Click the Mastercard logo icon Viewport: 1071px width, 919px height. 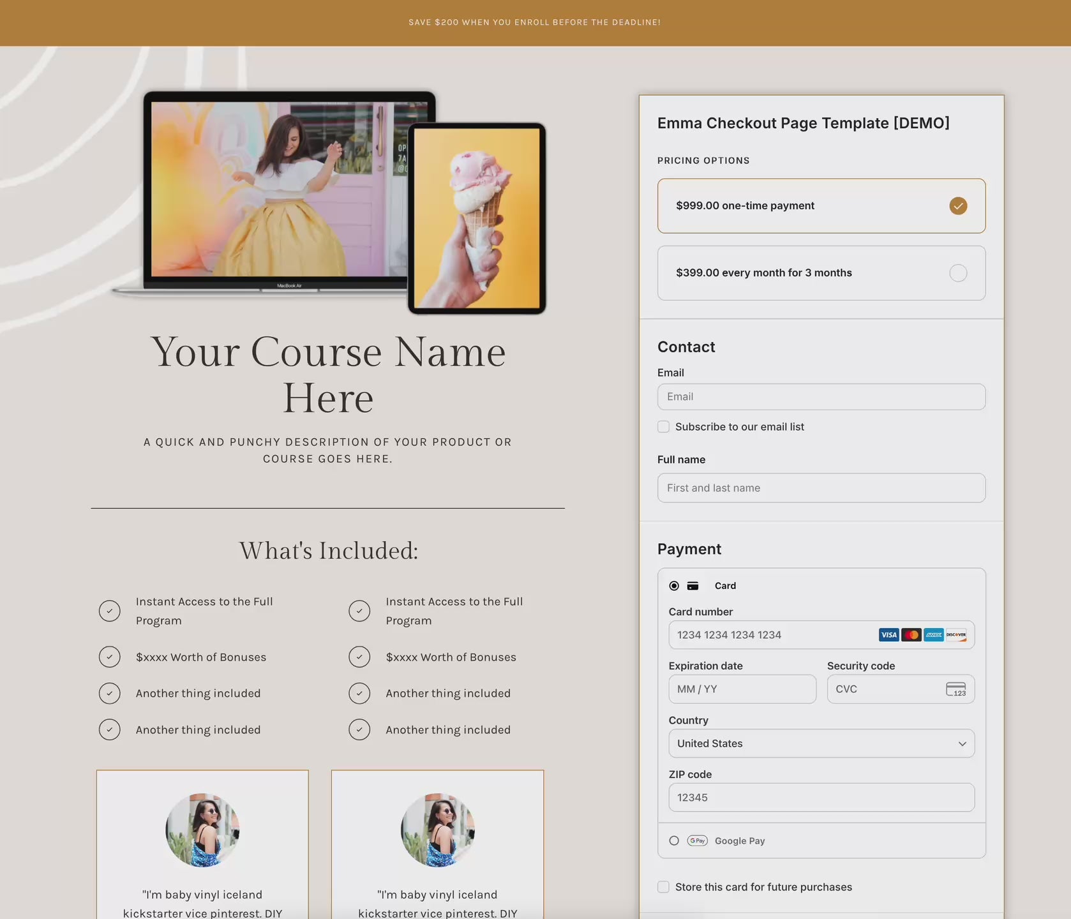coord(911,635)
